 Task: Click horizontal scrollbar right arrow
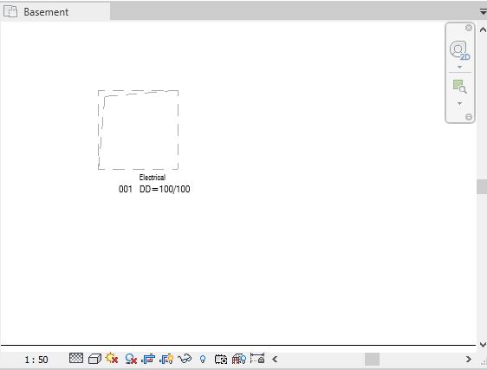(468, 360)
